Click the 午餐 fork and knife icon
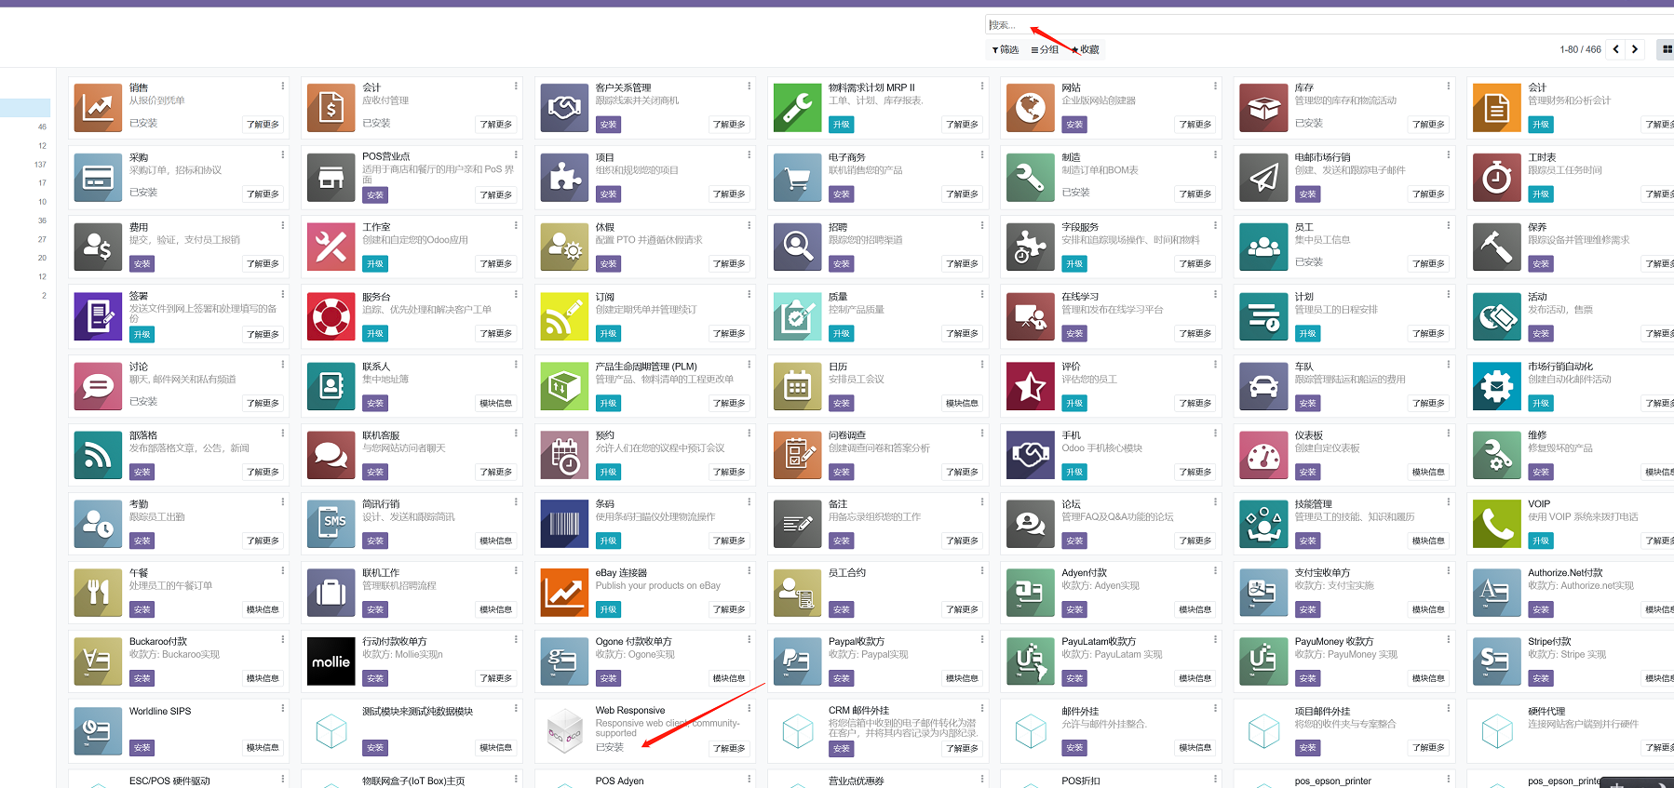Viewport: 1674px width, 788px height. [x=98, y=594]
